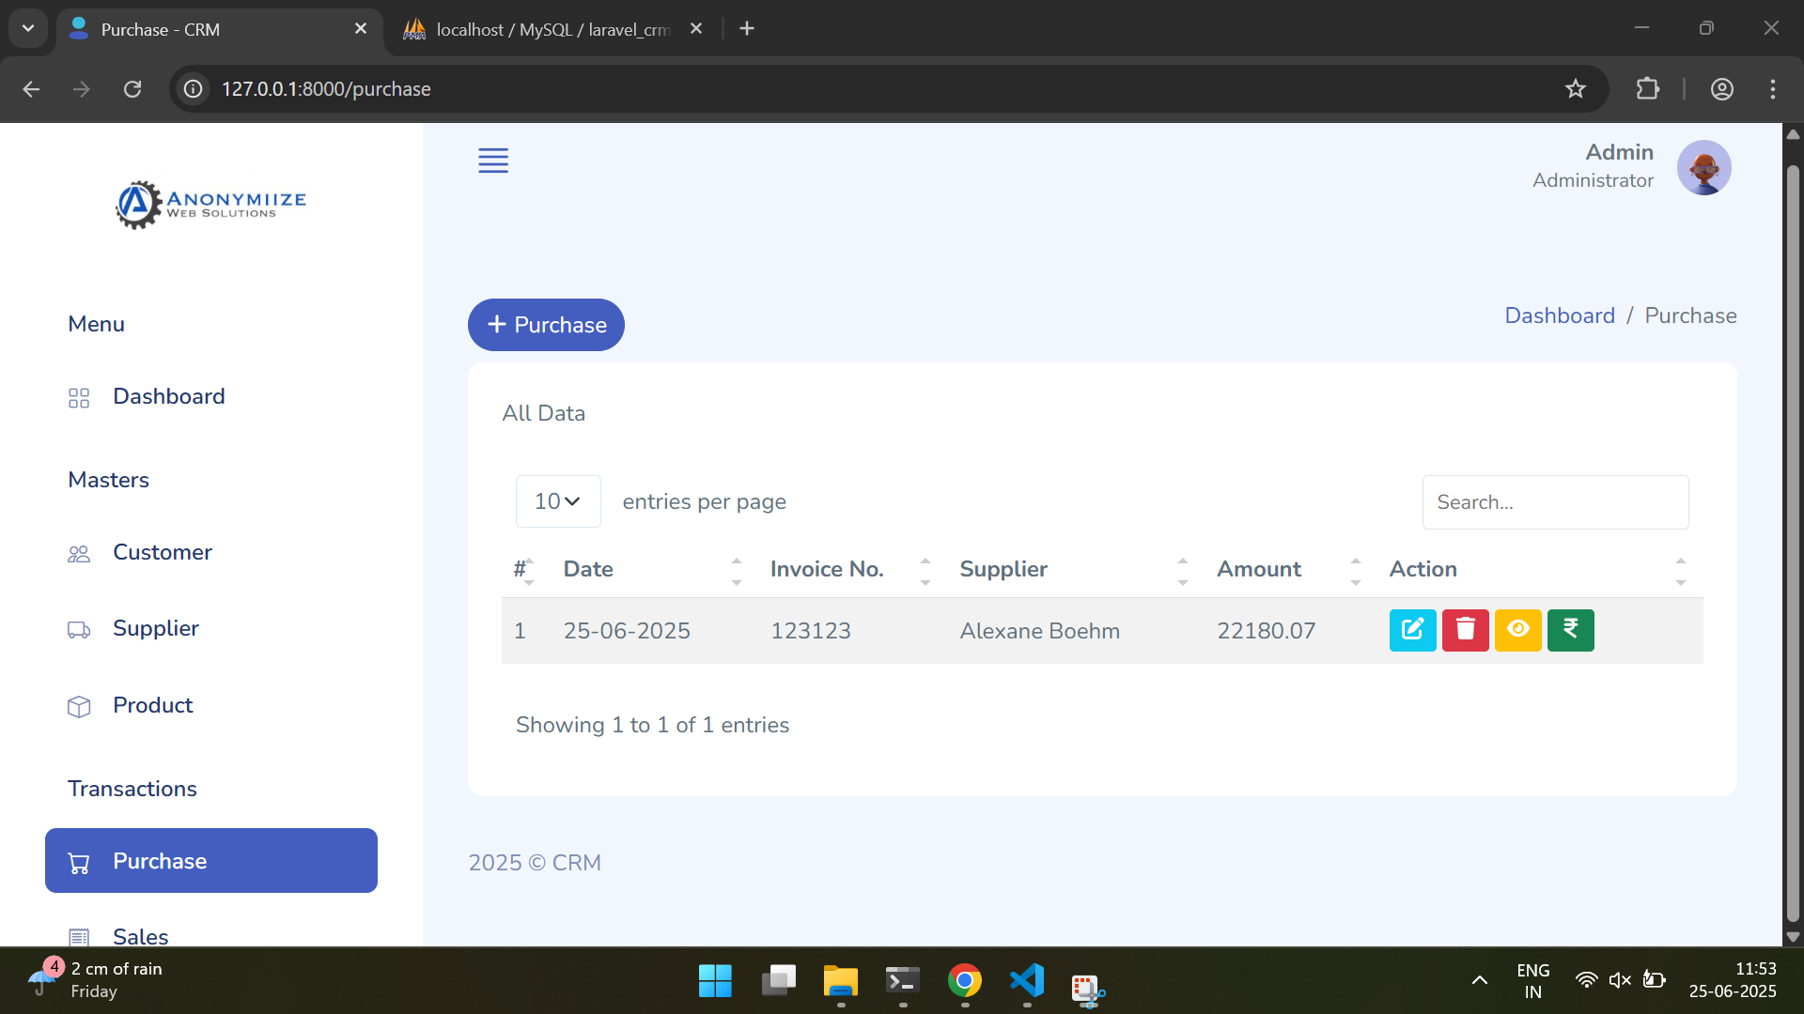
Task: Open the tab search dropdown chevron
Action: (x=28, y=29)
